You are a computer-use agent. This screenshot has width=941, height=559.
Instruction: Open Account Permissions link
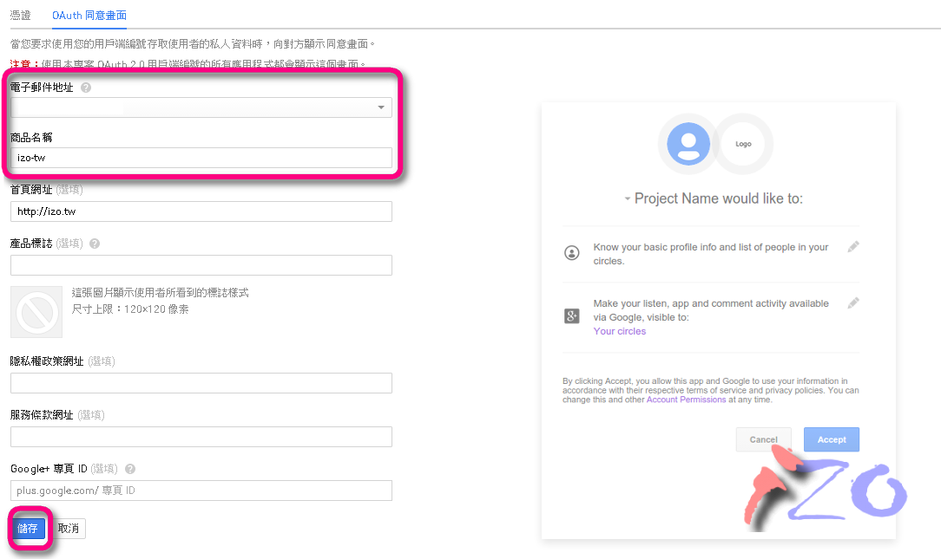(686, 400)
